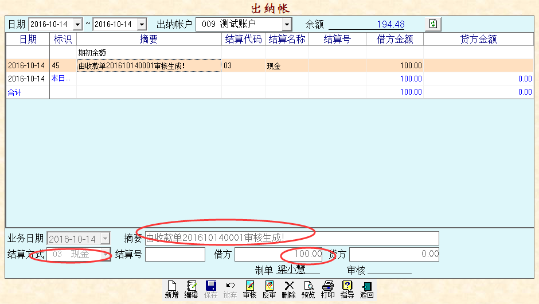Click the 摘要 input field at bottom
Viewport: 539px width, 304px height.
point(292,238)
